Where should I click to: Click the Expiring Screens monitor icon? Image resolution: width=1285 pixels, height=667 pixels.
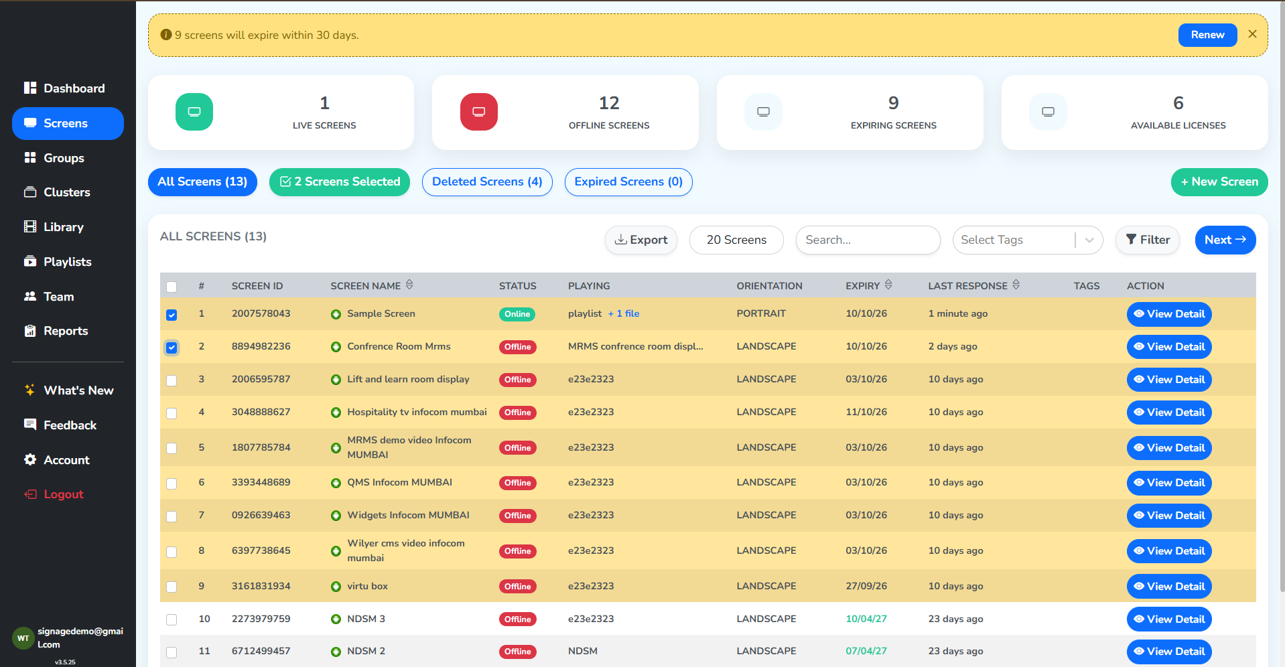pyautogui.click(x=764, y=112)
